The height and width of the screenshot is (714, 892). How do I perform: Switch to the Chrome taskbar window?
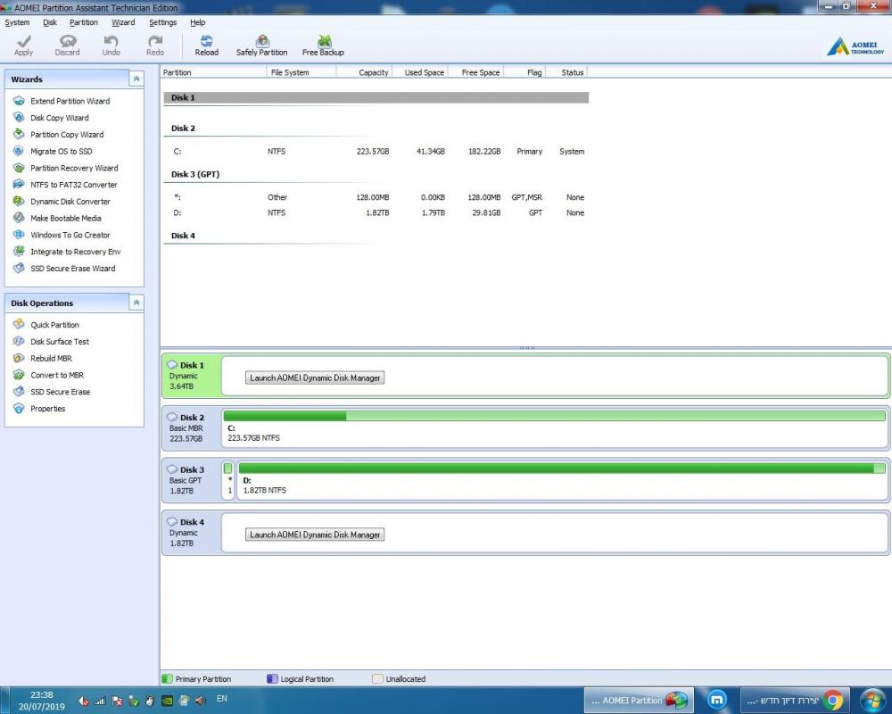pyautogui.click(x=795, y=701)
